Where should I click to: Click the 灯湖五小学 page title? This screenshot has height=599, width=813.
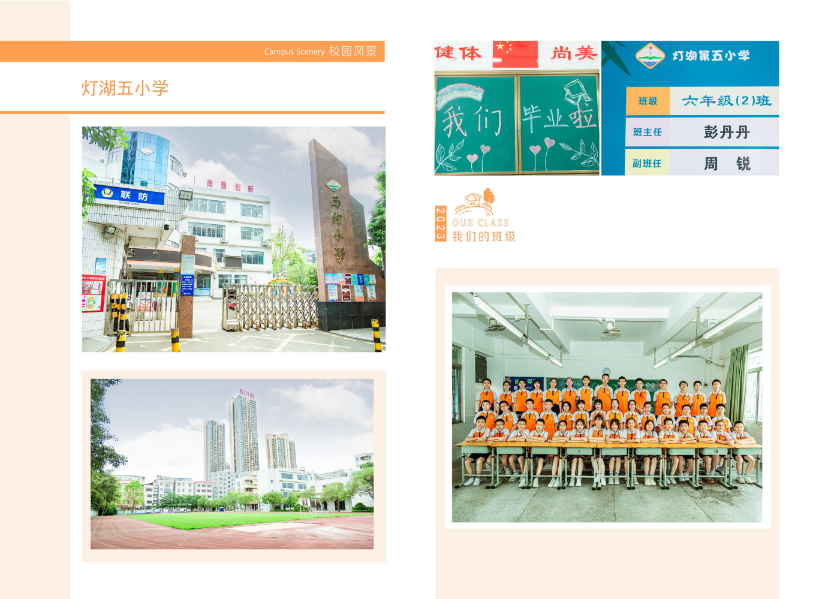[x=125, y=88]
